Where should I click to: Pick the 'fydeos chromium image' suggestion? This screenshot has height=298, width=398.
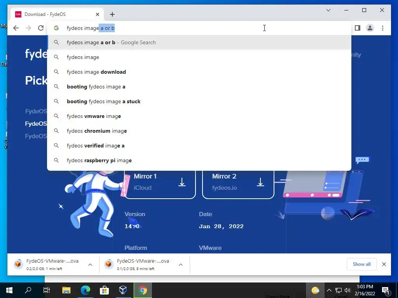click(x=199, y=131)
